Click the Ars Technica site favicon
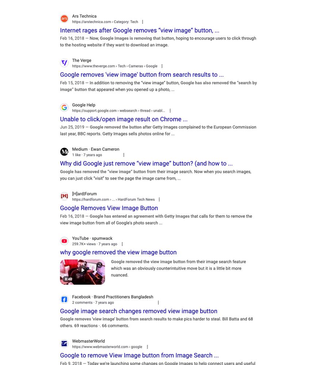This screenshot has height=365, width=324. [x=64, y=19]
